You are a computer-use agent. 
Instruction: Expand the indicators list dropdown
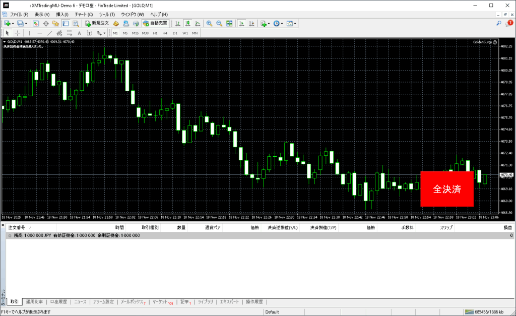[x=268, y=24]
